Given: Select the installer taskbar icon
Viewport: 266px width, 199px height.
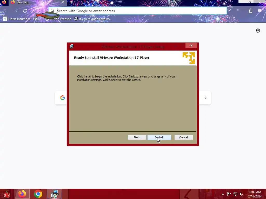Looking at the screenshot, I should coord(55,194).
